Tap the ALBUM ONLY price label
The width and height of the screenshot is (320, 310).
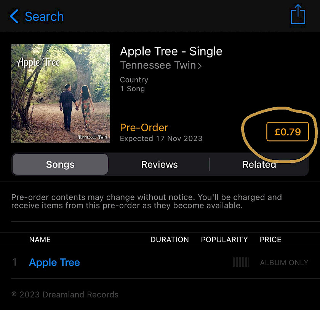pyautogui.click(x=284, y=262)
